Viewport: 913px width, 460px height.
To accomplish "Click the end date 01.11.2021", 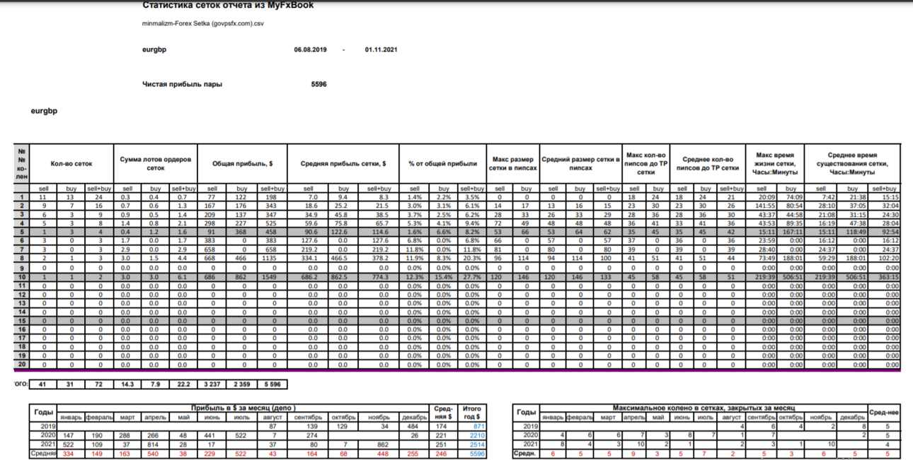I will (x=381, y=50).
